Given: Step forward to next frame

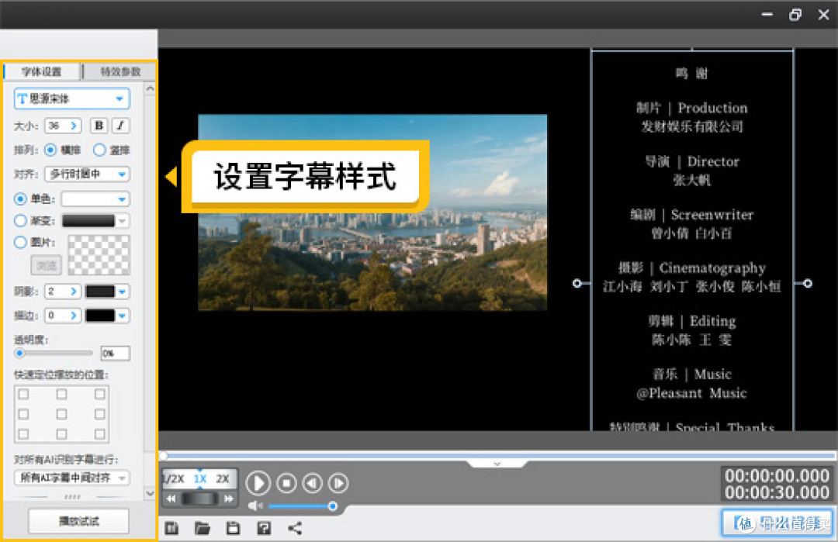Looking at the screenshot, I should tap(338, 484).
